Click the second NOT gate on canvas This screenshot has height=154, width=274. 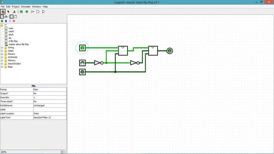(x=135, y=63)
